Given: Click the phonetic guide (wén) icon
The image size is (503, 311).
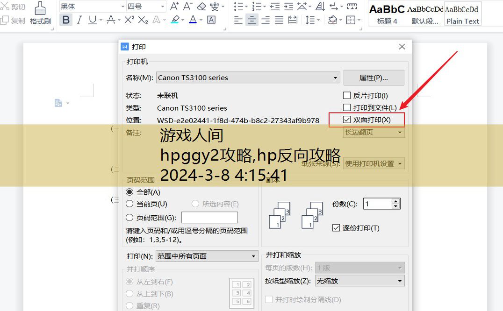Looking at the screenshot, I should point(214,6).
